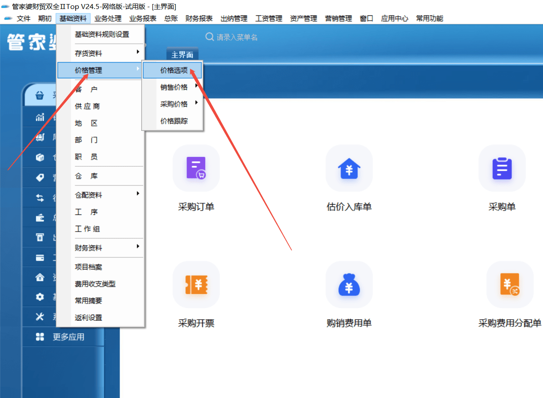
Task: Open the 采购开票 ticket icon
Action: (196, 285)
